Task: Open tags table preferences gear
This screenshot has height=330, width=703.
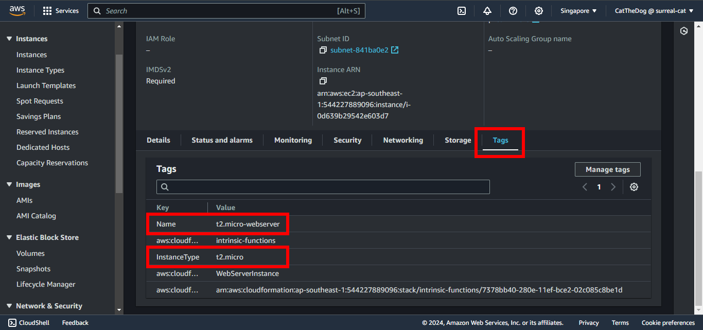Action: (634, 187)
